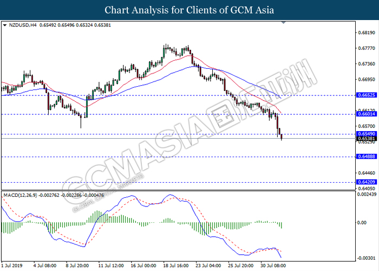Click the 4 Jul 08:00 time label
The width and height of the screenshot is (379, 271).
[45, 266]
